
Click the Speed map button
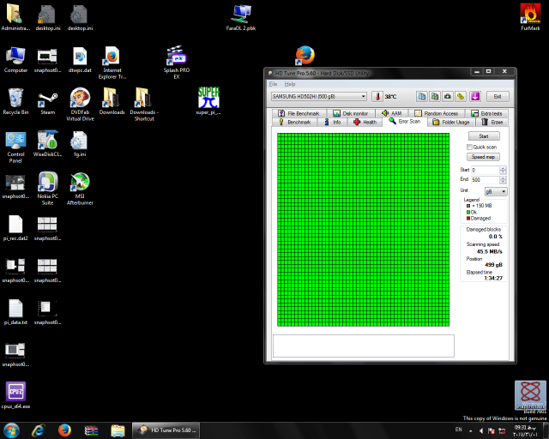[x=483, y=157]
